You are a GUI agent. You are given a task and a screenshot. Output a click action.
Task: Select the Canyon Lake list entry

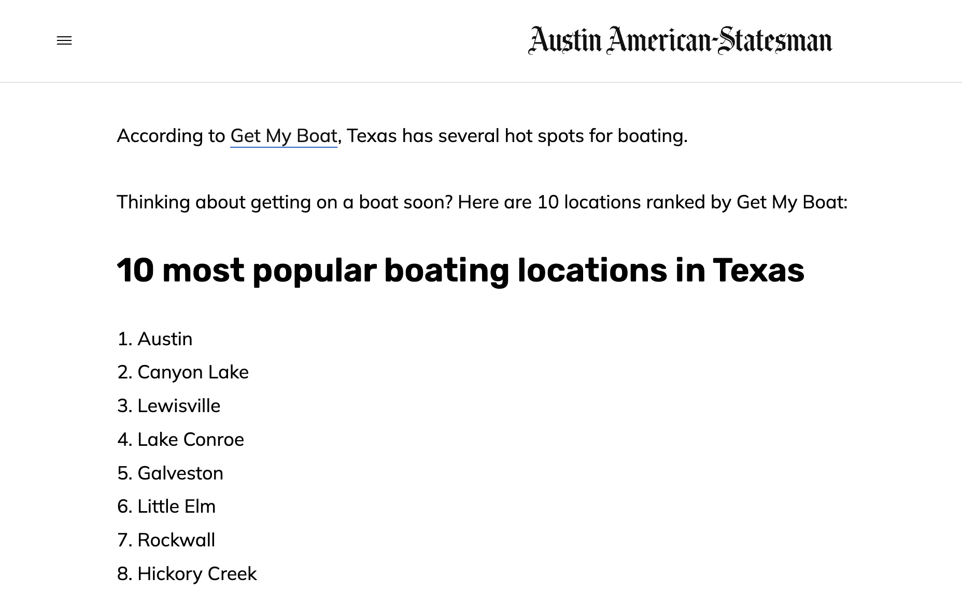[192, 372]
